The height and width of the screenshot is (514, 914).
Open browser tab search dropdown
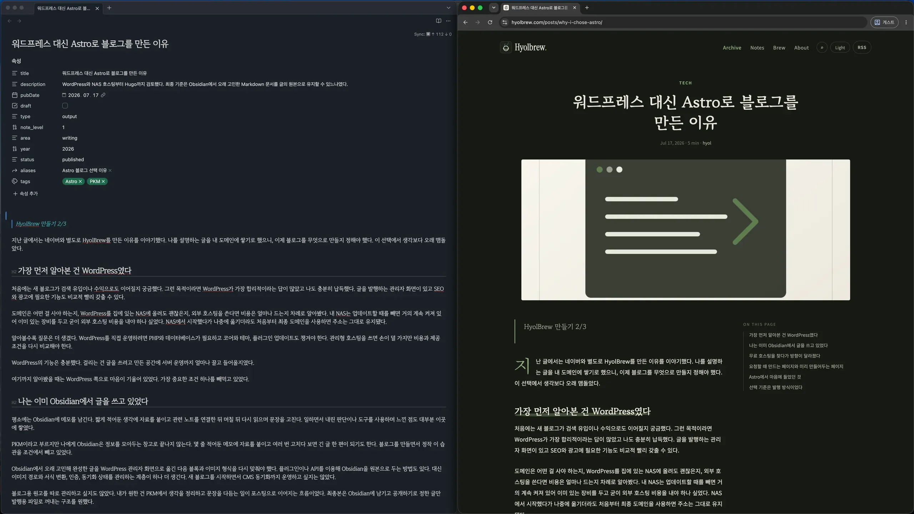(494, 7)
